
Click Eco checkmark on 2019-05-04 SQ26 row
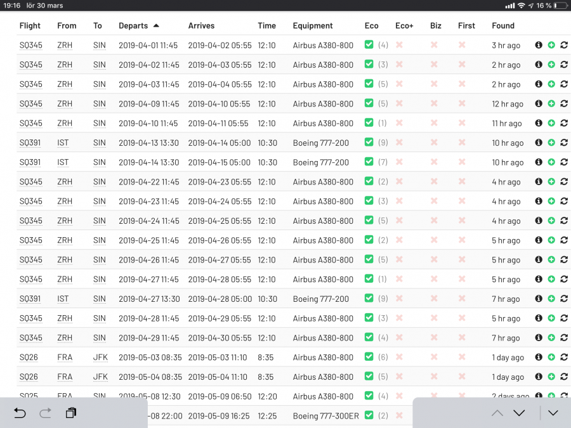369,377
